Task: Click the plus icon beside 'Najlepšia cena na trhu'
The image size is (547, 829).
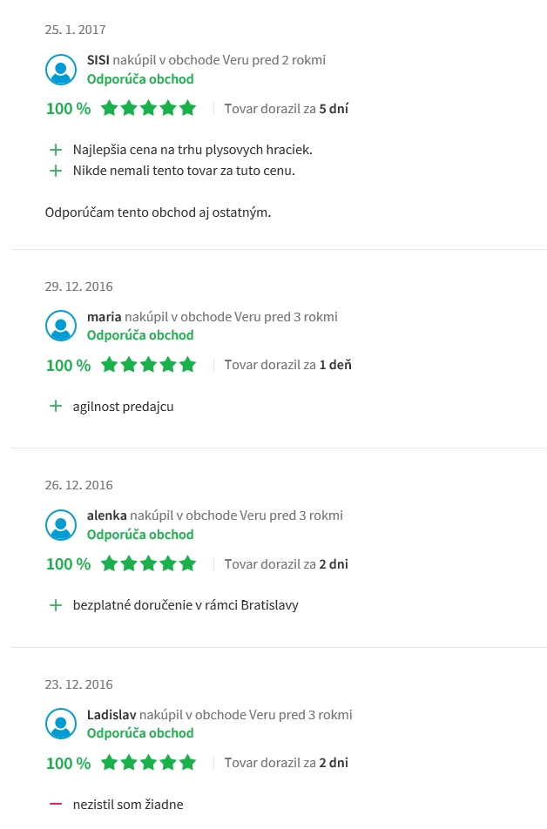Action: point(56,150)
